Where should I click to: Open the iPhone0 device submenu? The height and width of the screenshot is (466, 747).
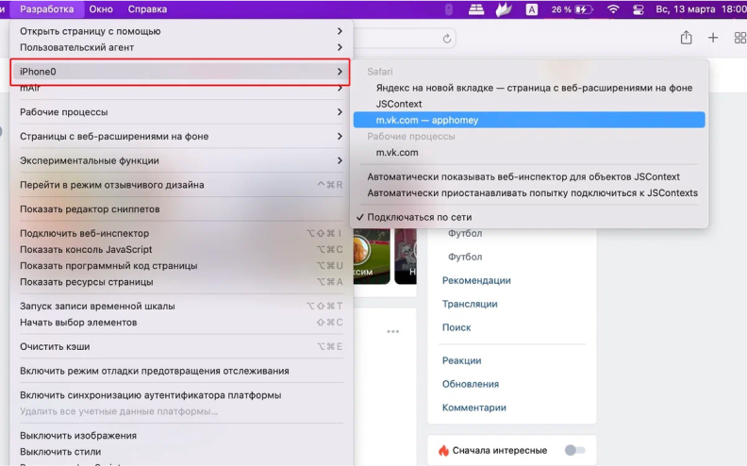(181, 72)
